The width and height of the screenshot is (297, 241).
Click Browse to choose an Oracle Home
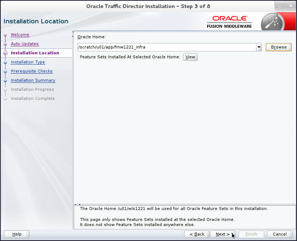click(x=278, y=47)
